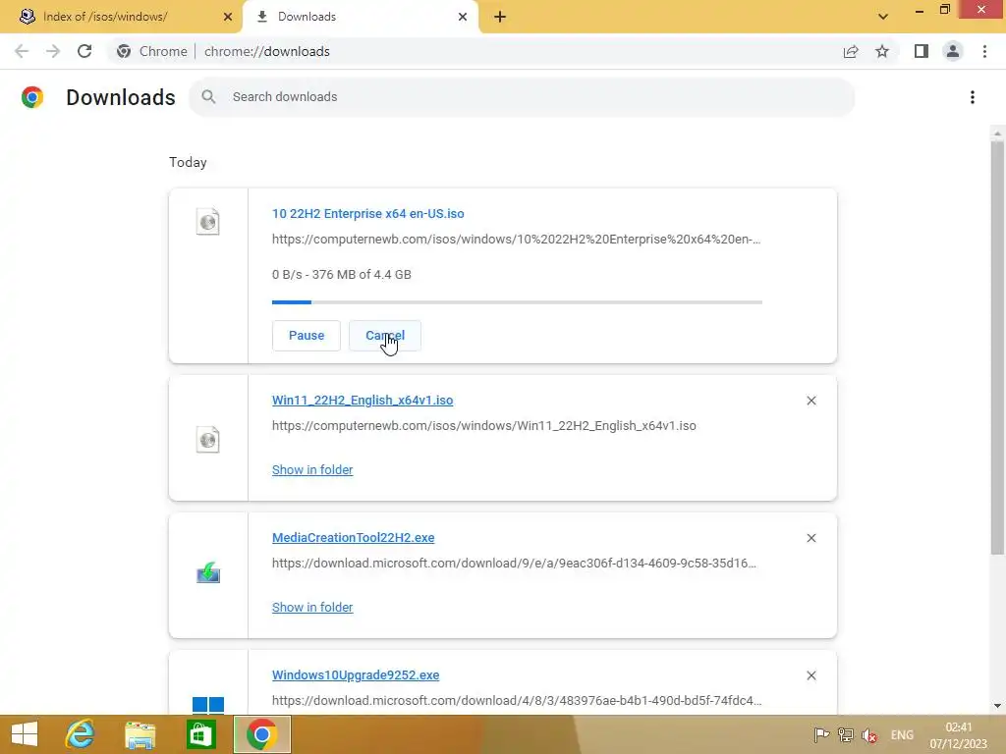
Task: Click the Chrome taskbar icon
Action: click(261, 734)
